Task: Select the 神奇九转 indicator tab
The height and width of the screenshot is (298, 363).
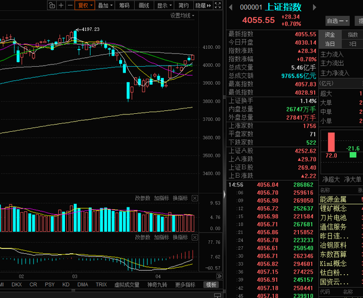Action: pyautogui.click(x=157, y=284)
